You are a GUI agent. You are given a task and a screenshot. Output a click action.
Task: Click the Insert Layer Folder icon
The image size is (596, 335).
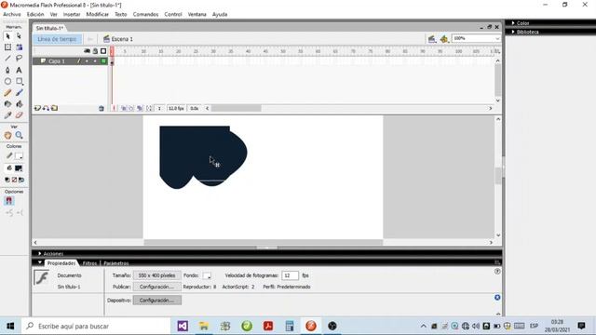(54, 108)
